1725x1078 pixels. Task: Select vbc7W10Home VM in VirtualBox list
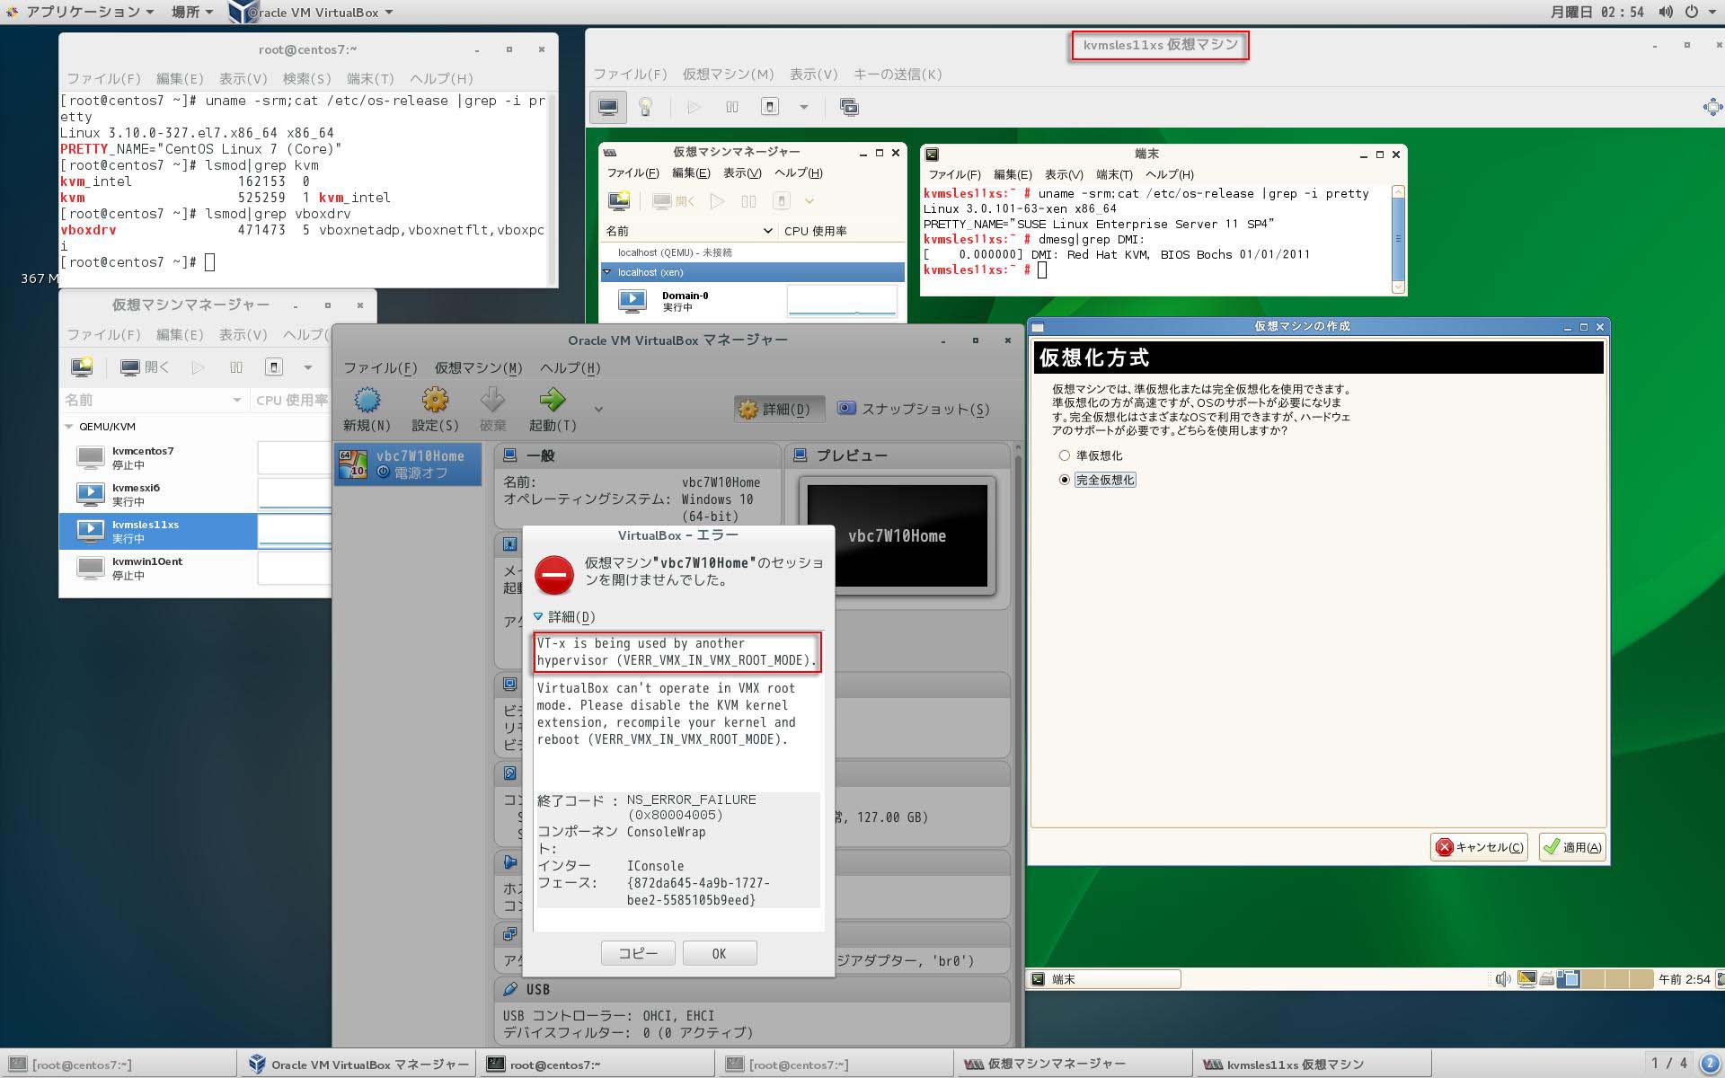coord(408,464)
